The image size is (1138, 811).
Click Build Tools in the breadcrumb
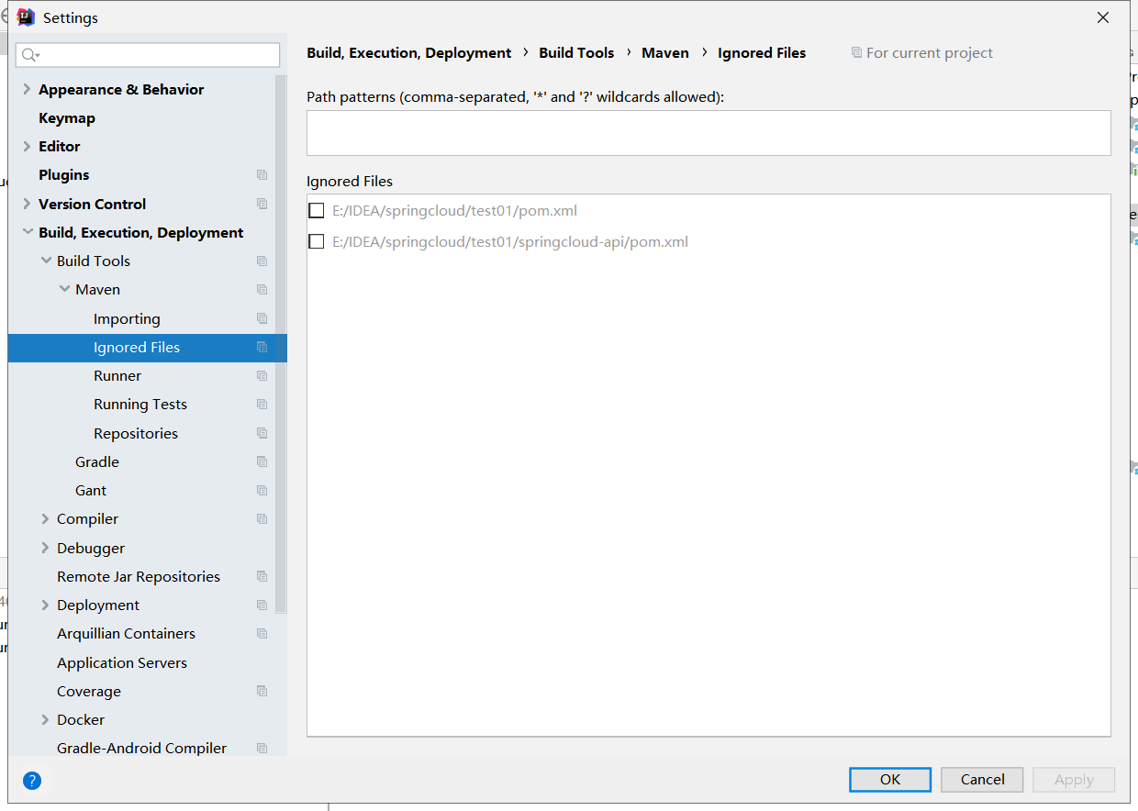click(x=576, y=53)
